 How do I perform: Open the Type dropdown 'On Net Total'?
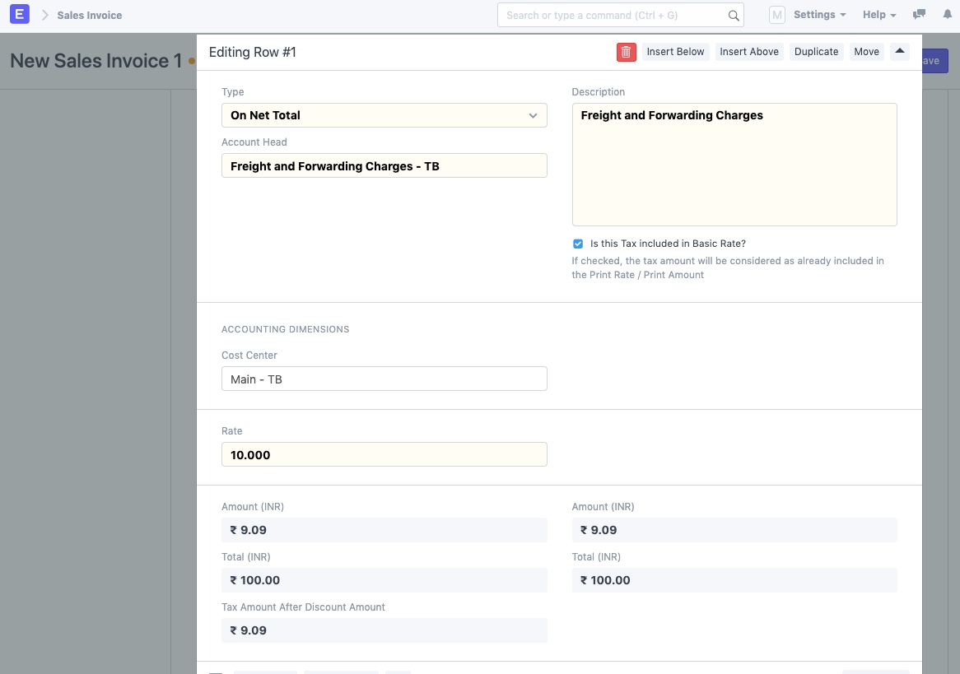tap(384, 115)
